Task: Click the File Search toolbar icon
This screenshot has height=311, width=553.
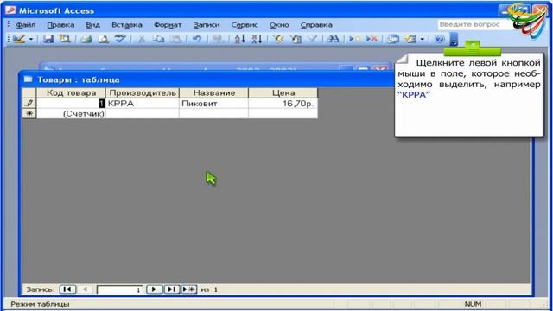Action: 65,39
